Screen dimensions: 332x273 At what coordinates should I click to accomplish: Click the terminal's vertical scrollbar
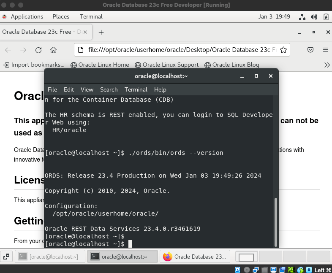coord(276,222)
